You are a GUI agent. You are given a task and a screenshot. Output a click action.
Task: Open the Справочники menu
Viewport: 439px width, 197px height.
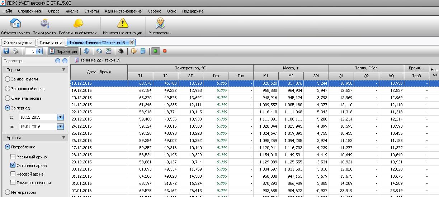click(30, 11)
